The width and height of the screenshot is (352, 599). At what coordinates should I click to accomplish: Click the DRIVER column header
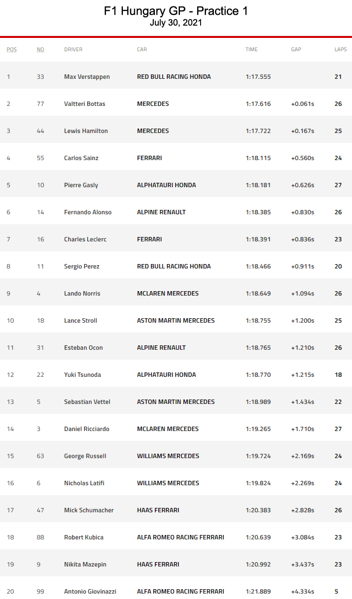[73, 49]
